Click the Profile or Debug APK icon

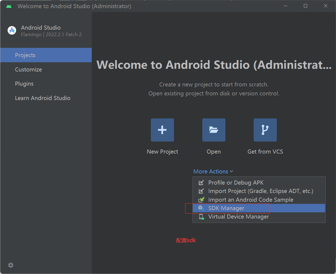click(x=201, y=183)
